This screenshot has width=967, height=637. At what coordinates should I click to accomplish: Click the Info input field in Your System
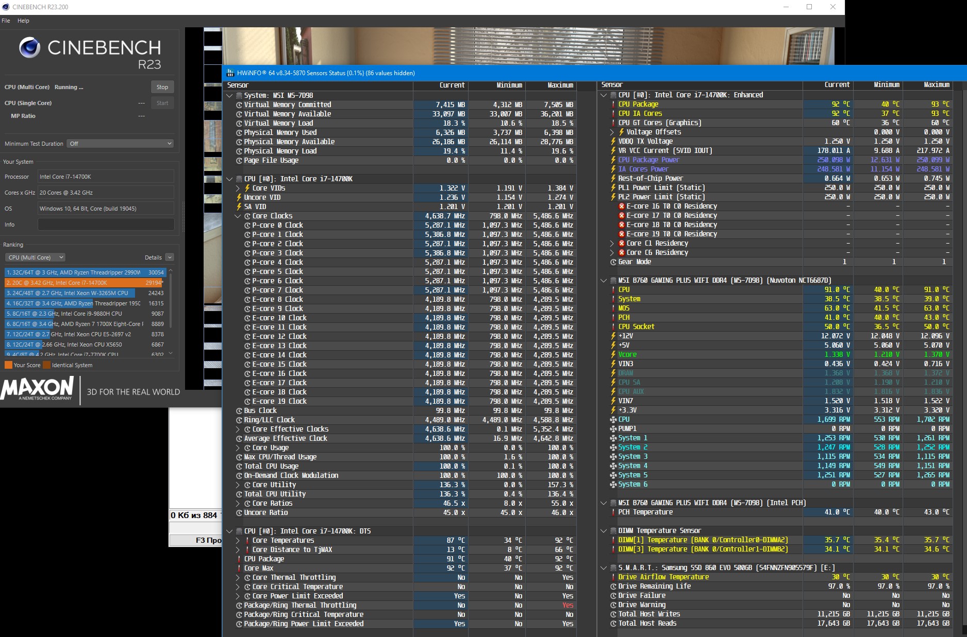[106, 225]
